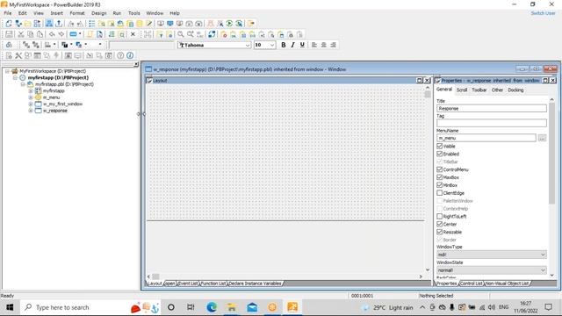Open the Tools menu
This screenshot has height=316, width=562.
(x=134, y=13)
